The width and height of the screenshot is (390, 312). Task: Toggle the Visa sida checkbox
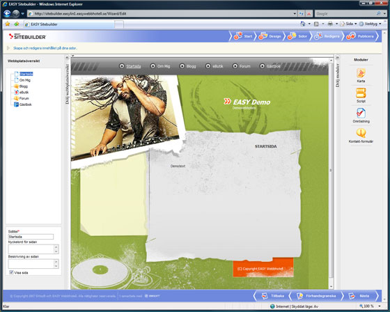[x=11, y=272]
